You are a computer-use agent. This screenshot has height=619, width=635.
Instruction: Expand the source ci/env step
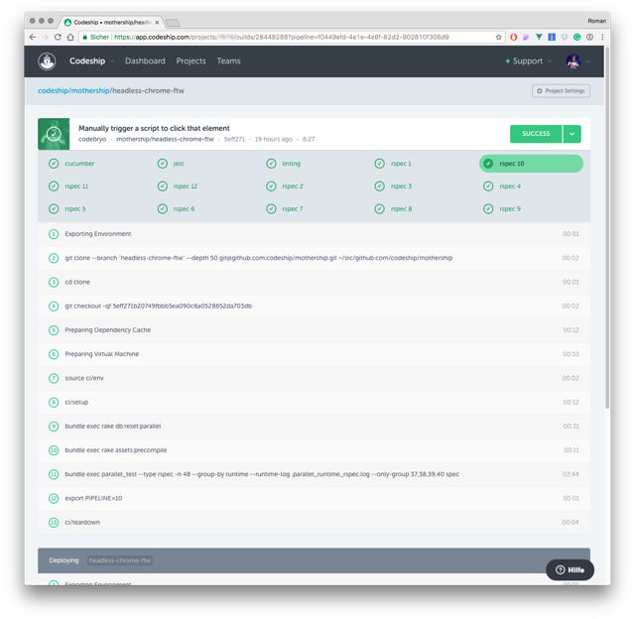[314, 378]
